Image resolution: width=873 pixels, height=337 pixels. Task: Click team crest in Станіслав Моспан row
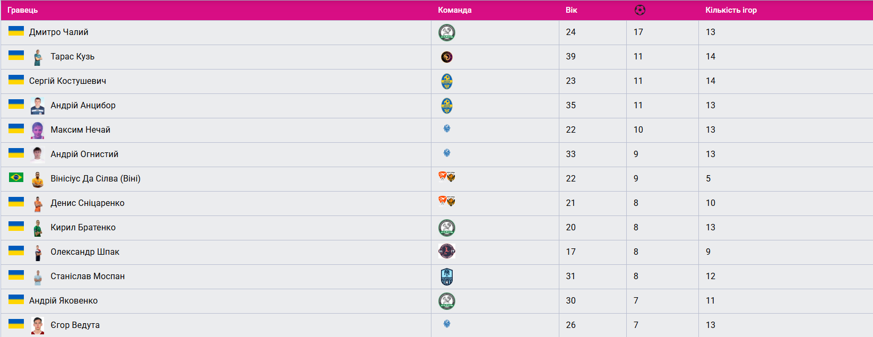point(447,276)
